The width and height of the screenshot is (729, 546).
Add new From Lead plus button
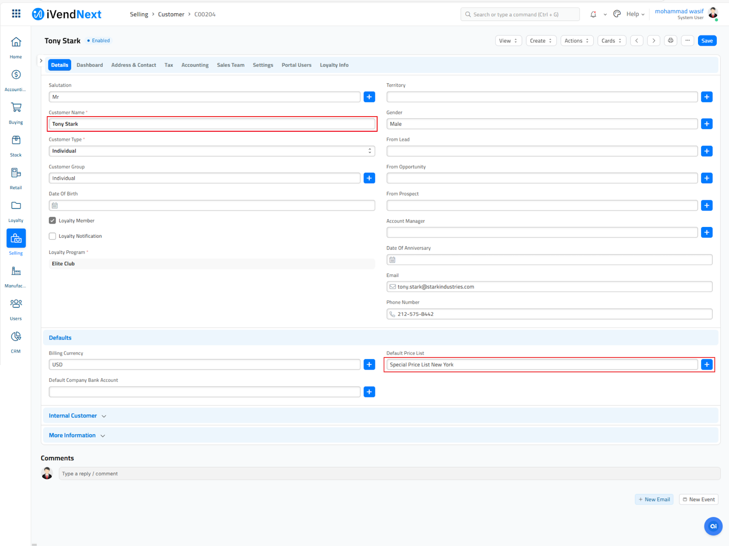click(707, 151)
